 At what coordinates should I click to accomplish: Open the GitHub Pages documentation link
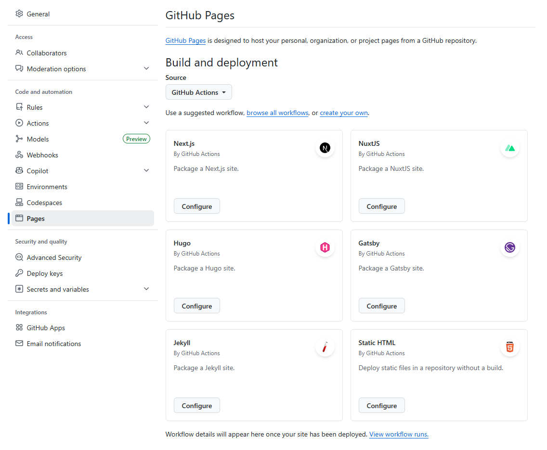185,40
